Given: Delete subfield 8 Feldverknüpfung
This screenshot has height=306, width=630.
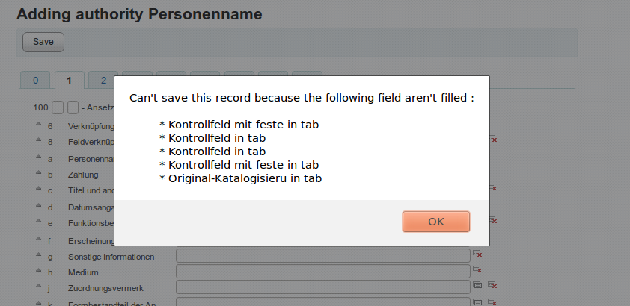Looking at the screenshot, I should 493,139.
